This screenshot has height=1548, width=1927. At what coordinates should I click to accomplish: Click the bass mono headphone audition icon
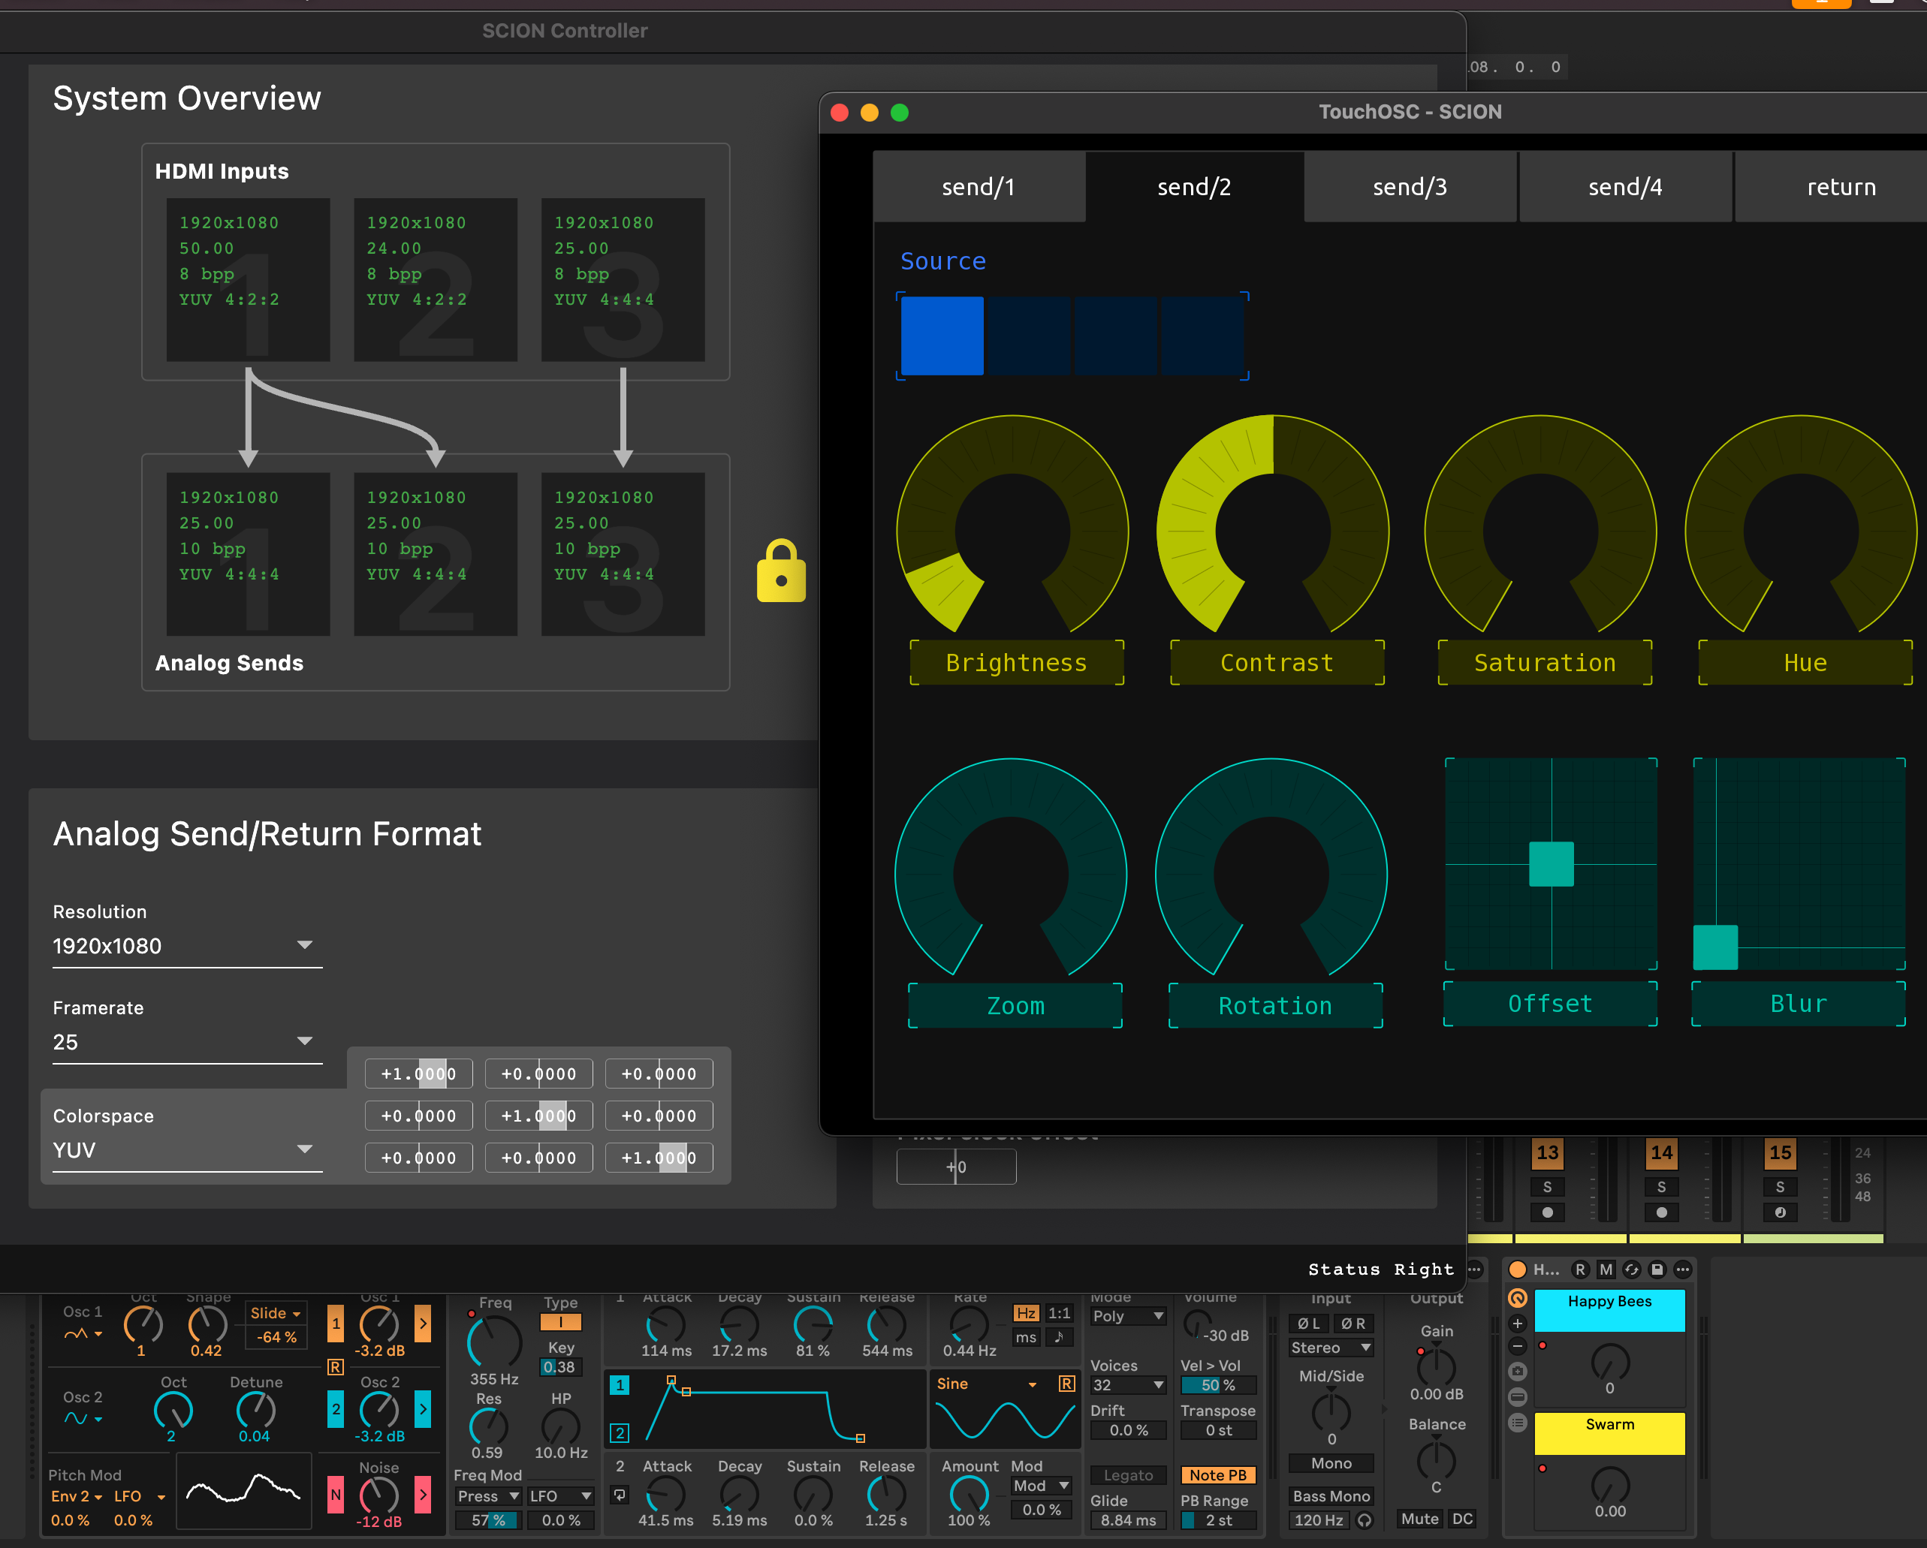coord(1364,1520)
